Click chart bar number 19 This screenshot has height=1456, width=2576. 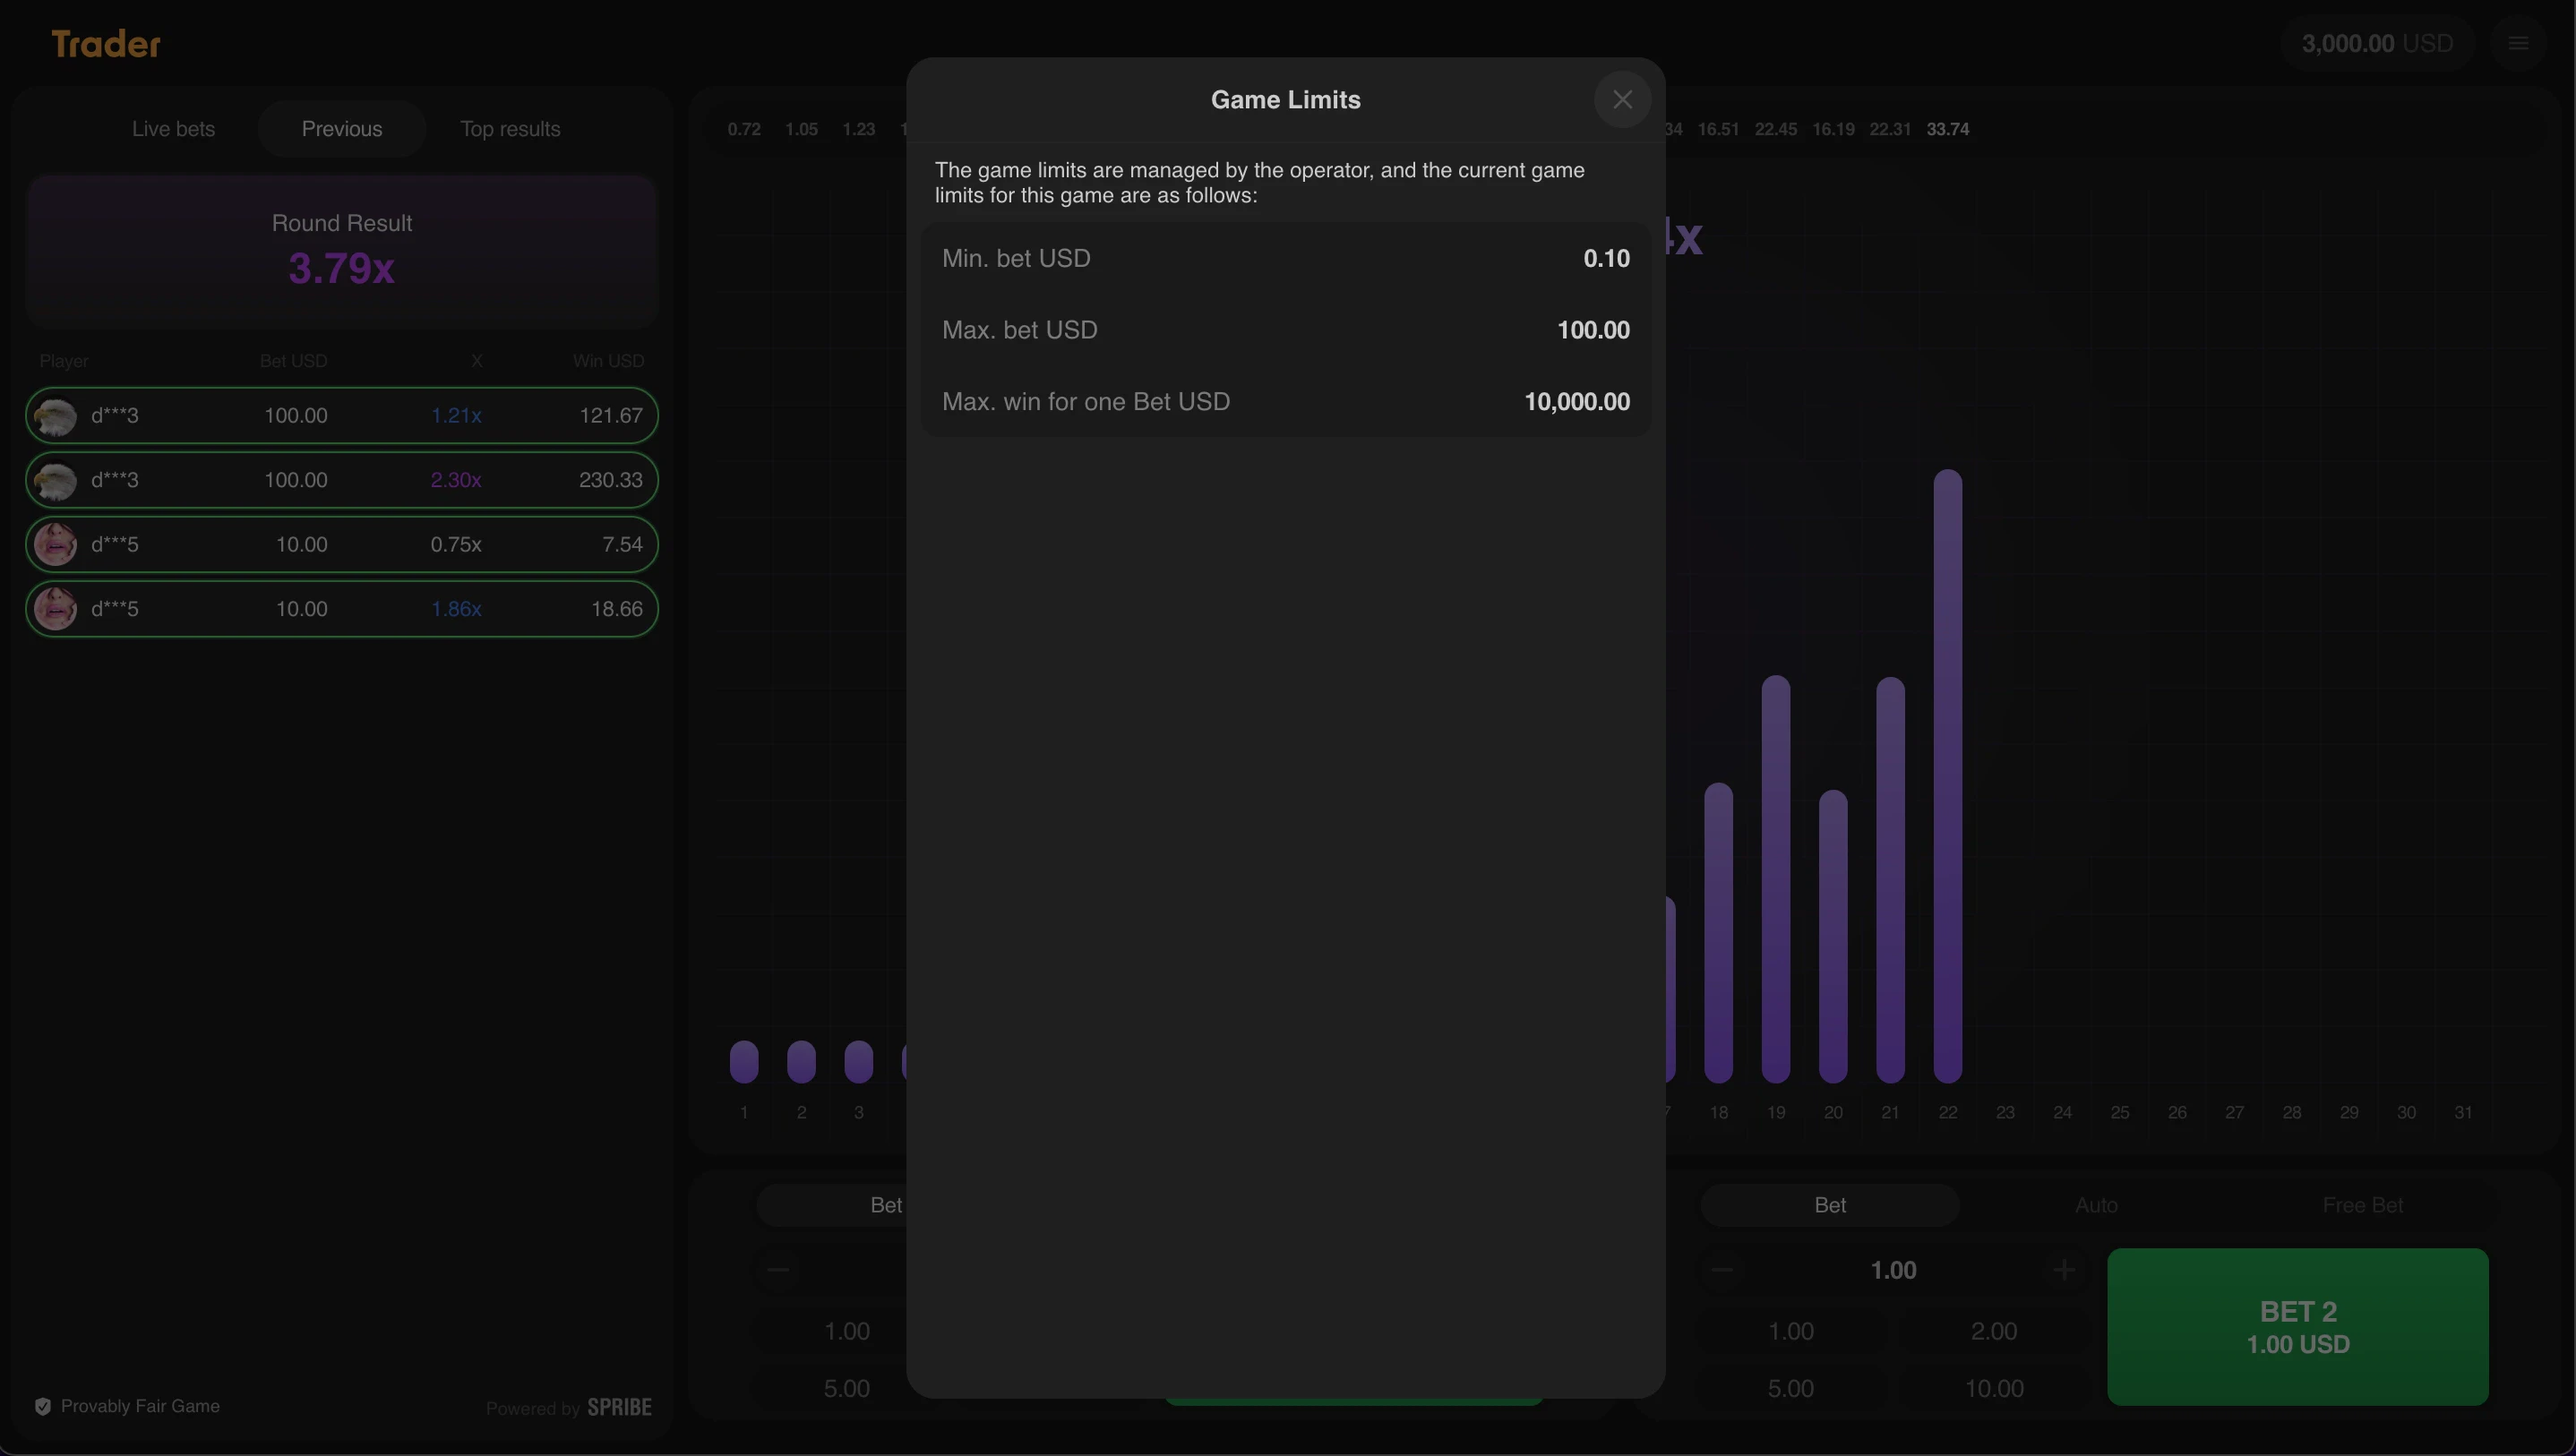point(1775,879)
